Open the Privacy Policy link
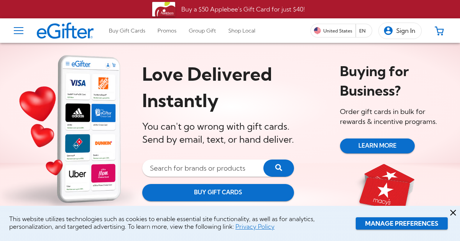Viewport: 460px width, 241px height. (255, 226)
